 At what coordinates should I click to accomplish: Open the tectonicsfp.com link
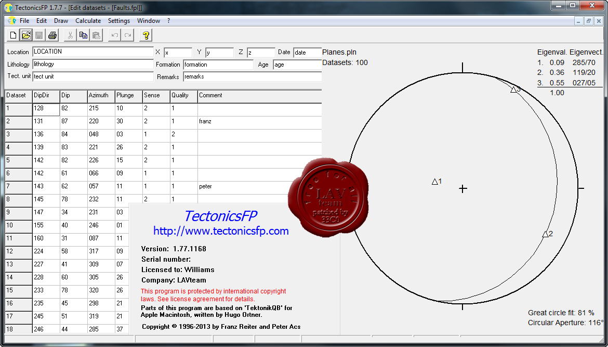coord(221,231)
